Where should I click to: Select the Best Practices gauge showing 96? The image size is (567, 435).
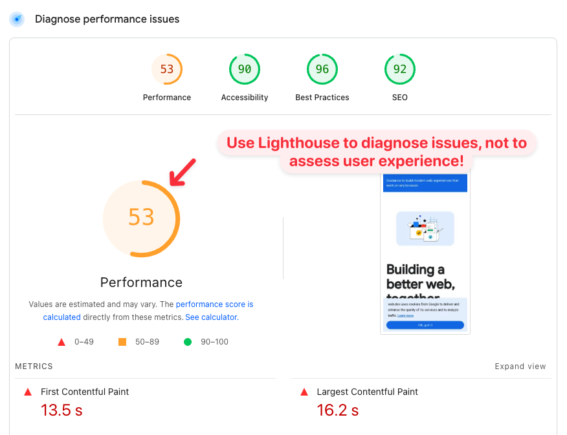pos(322,69)
